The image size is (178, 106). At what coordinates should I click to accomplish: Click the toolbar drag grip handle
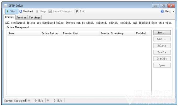click(x=4, y=11)
